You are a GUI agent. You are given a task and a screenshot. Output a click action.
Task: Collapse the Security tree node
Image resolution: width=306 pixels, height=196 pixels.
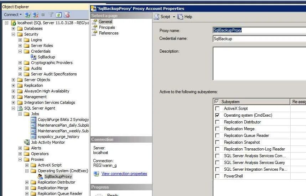[13, 34]
